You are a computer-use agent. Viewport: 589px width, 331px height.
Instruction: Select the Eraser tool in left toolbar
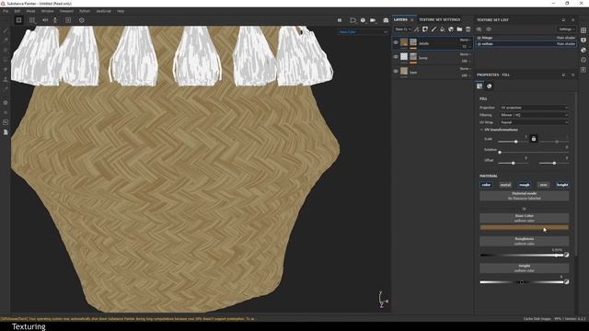6,40
